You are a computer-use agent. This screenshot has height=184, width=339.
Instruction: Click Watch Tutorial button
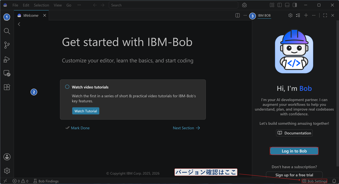[86, 111]
